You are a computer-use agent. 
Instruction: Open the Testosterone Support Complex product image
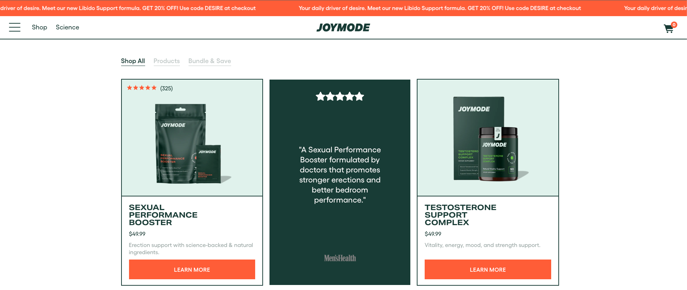488,139
